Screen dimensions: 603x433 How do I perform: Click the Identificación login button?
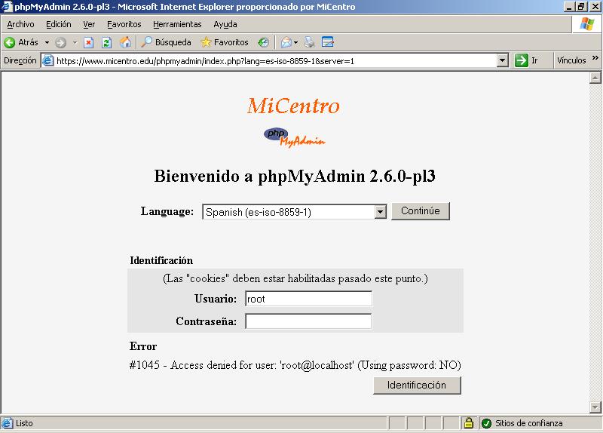click(417, 385)
